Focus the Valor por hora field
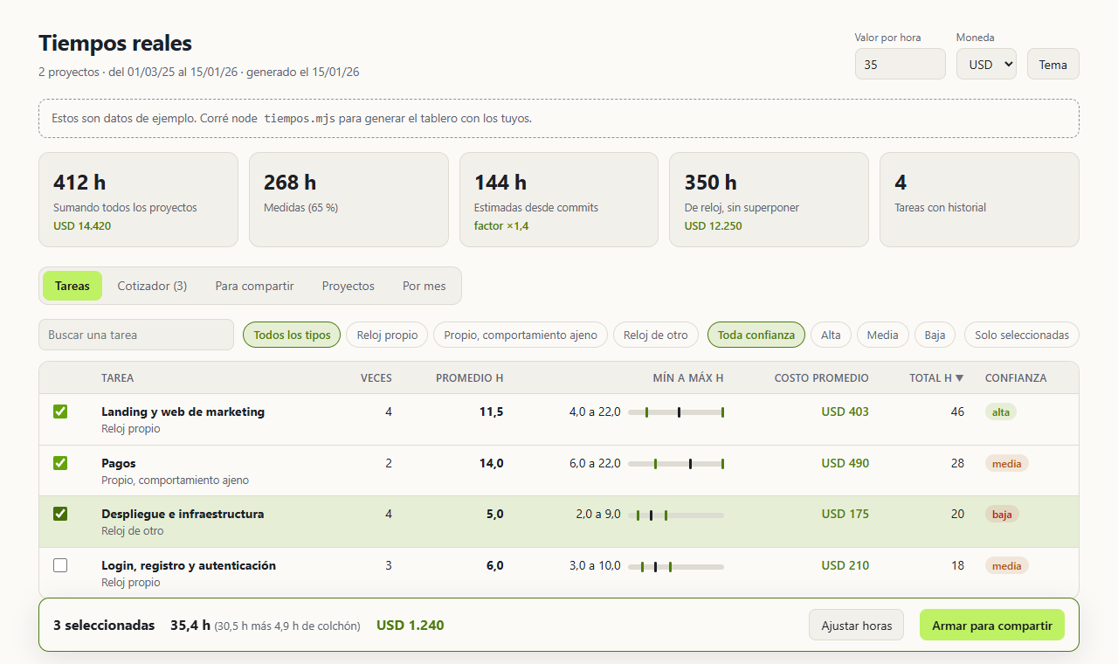The image size is (1118, 664). point(901,64)
